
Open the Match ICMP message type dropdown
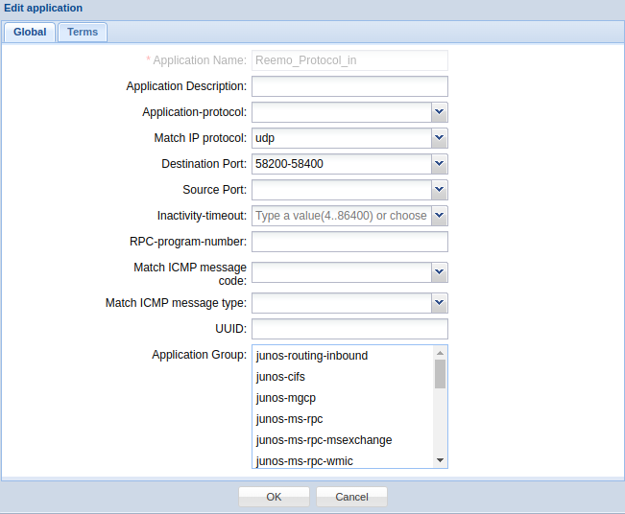(439, 303)
